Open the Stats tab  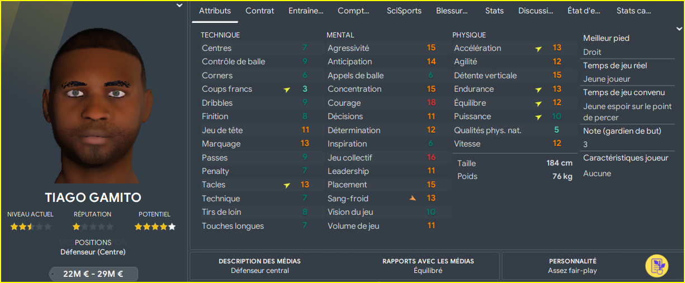494,11
